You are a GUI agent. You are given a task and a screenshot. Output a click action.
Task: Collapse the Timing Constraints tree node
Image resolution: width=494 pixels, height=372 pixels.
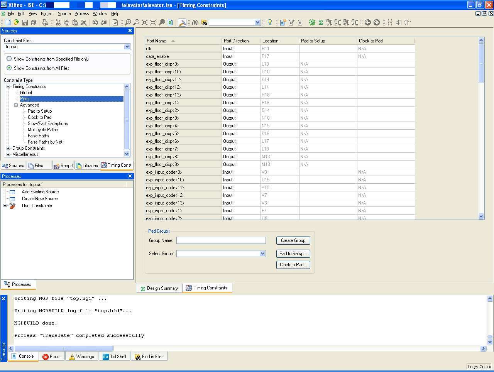tap(8, 86)
